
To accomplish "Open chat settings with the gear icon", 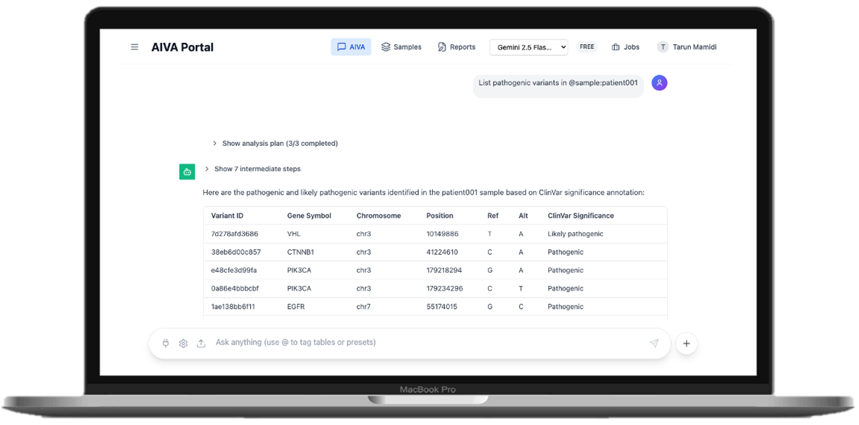I will pos(183,343).
